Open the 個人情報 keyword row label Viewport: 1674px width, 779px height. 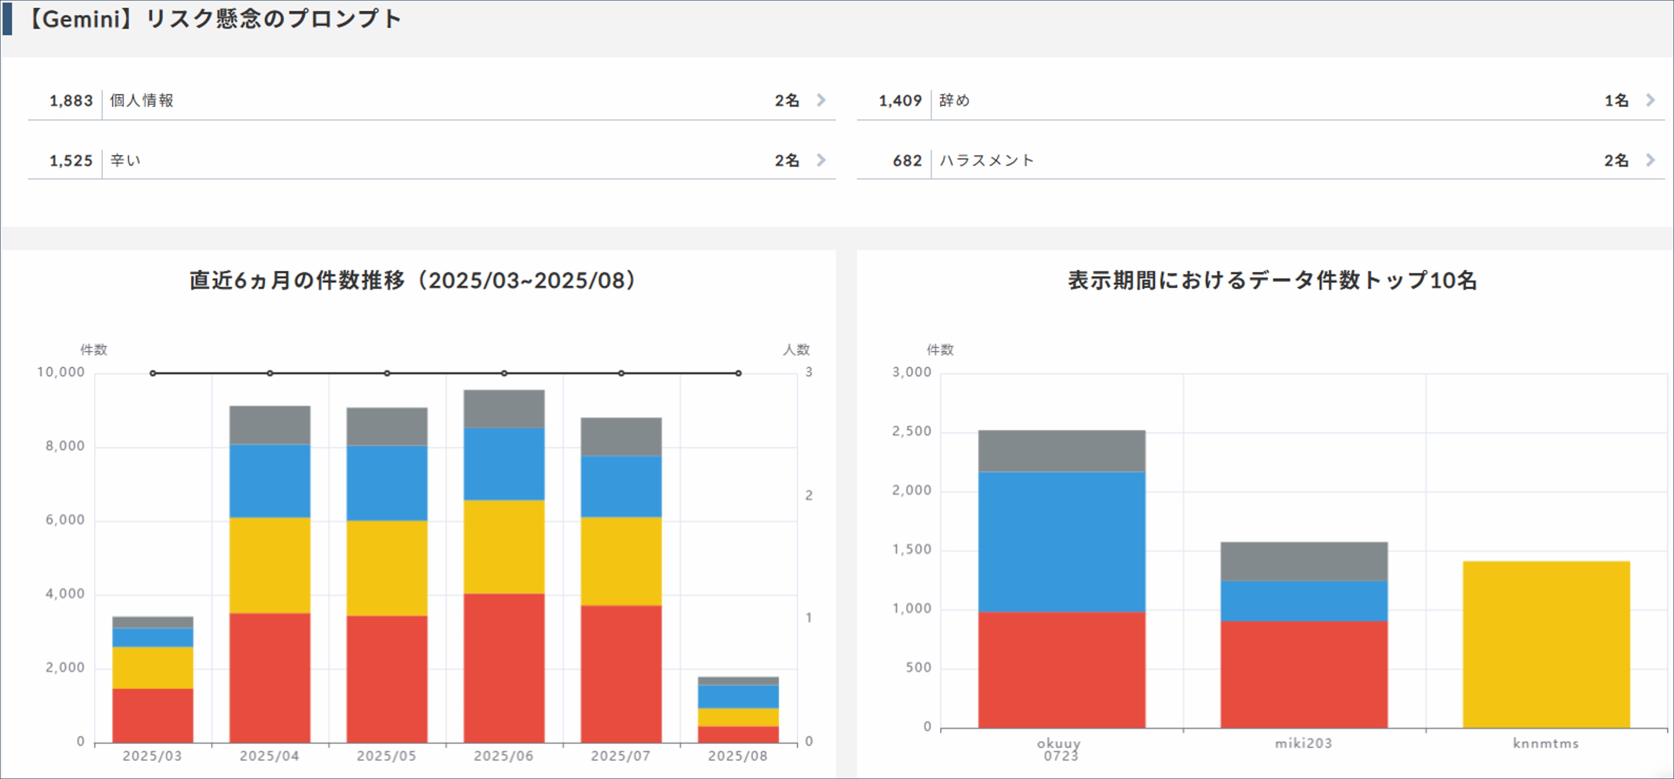coord(142,101)
